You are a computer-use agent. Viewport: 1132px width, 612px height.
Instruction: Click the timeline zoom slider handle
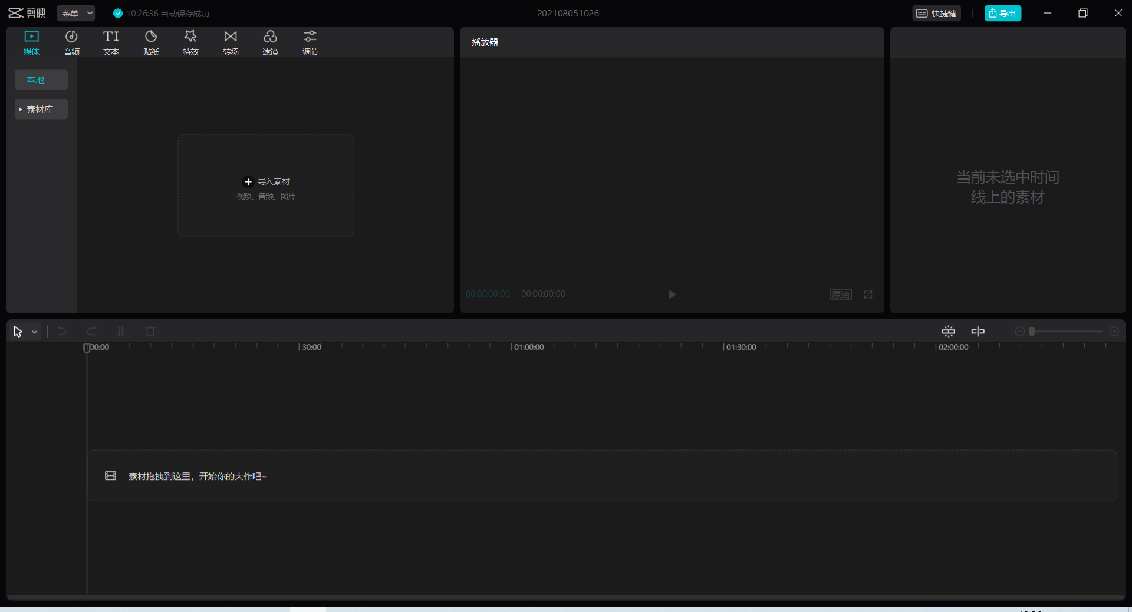1032,332
